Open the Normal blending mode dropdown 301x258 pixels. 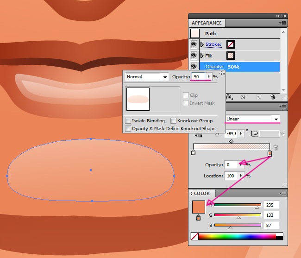pyautogui.click(x=165, y=77)
